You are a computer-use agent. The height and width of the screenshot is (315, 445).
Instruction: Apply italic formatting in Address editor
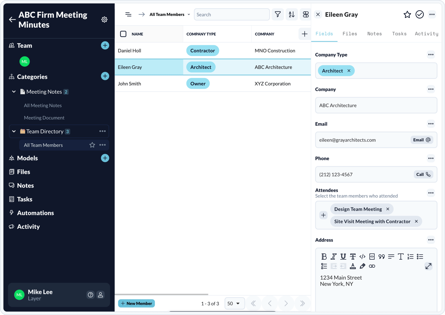click(x=334, y=256)
